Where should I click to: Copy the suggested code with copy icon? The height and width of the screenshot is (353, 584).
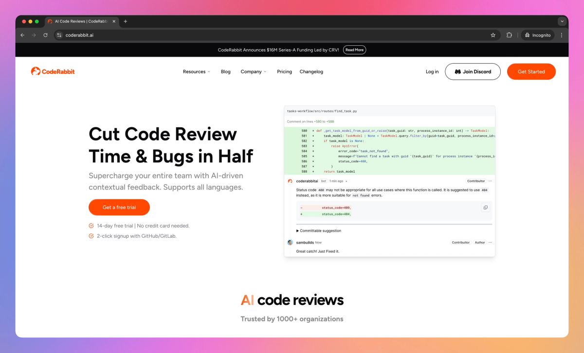click(485, 208)
